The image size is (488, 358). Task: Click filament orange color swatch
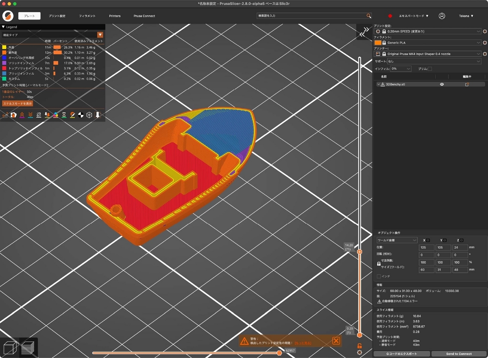tap(378, 42)
